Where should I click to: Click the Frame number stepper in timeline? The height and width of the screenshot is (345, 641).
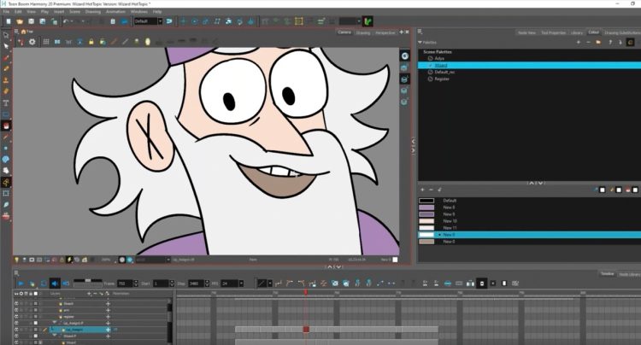coord(136,284)
